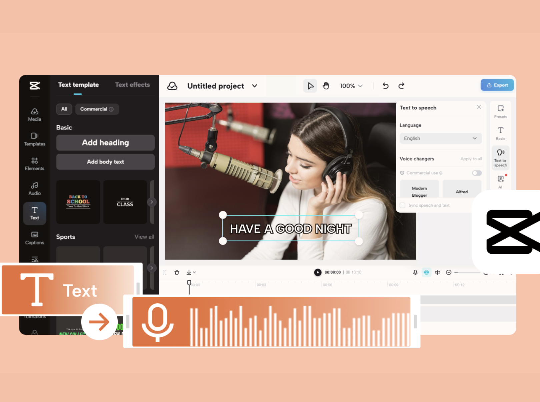
Task: Open Text to speech side tool
Action: pos(500,158)
